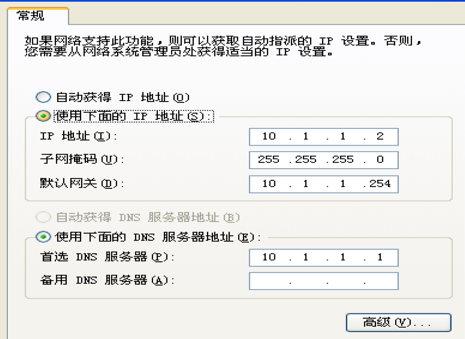The width and height of the screenshot is (465, 339).
Task: Click the 默认网关 input field
Action: pos(324,184)
